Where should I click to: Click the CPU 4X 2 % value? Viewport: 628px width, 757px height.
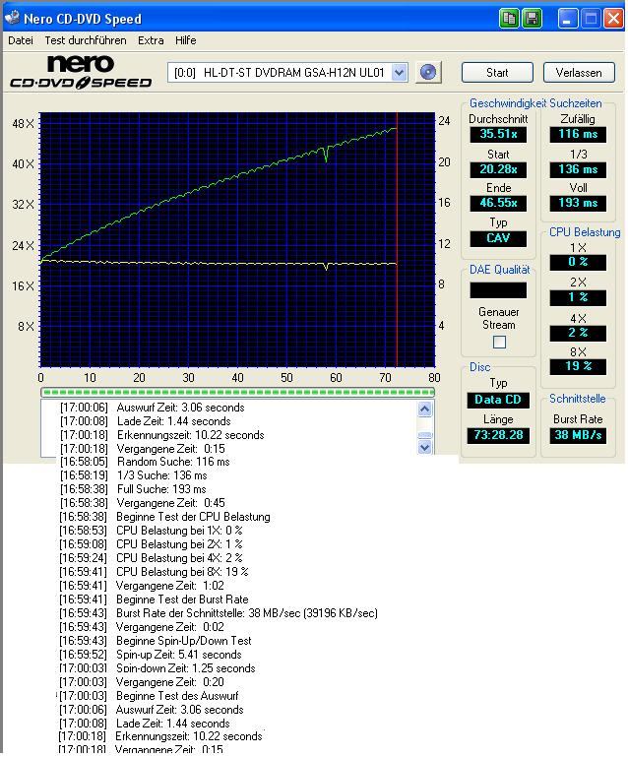(x=578, y=333)
